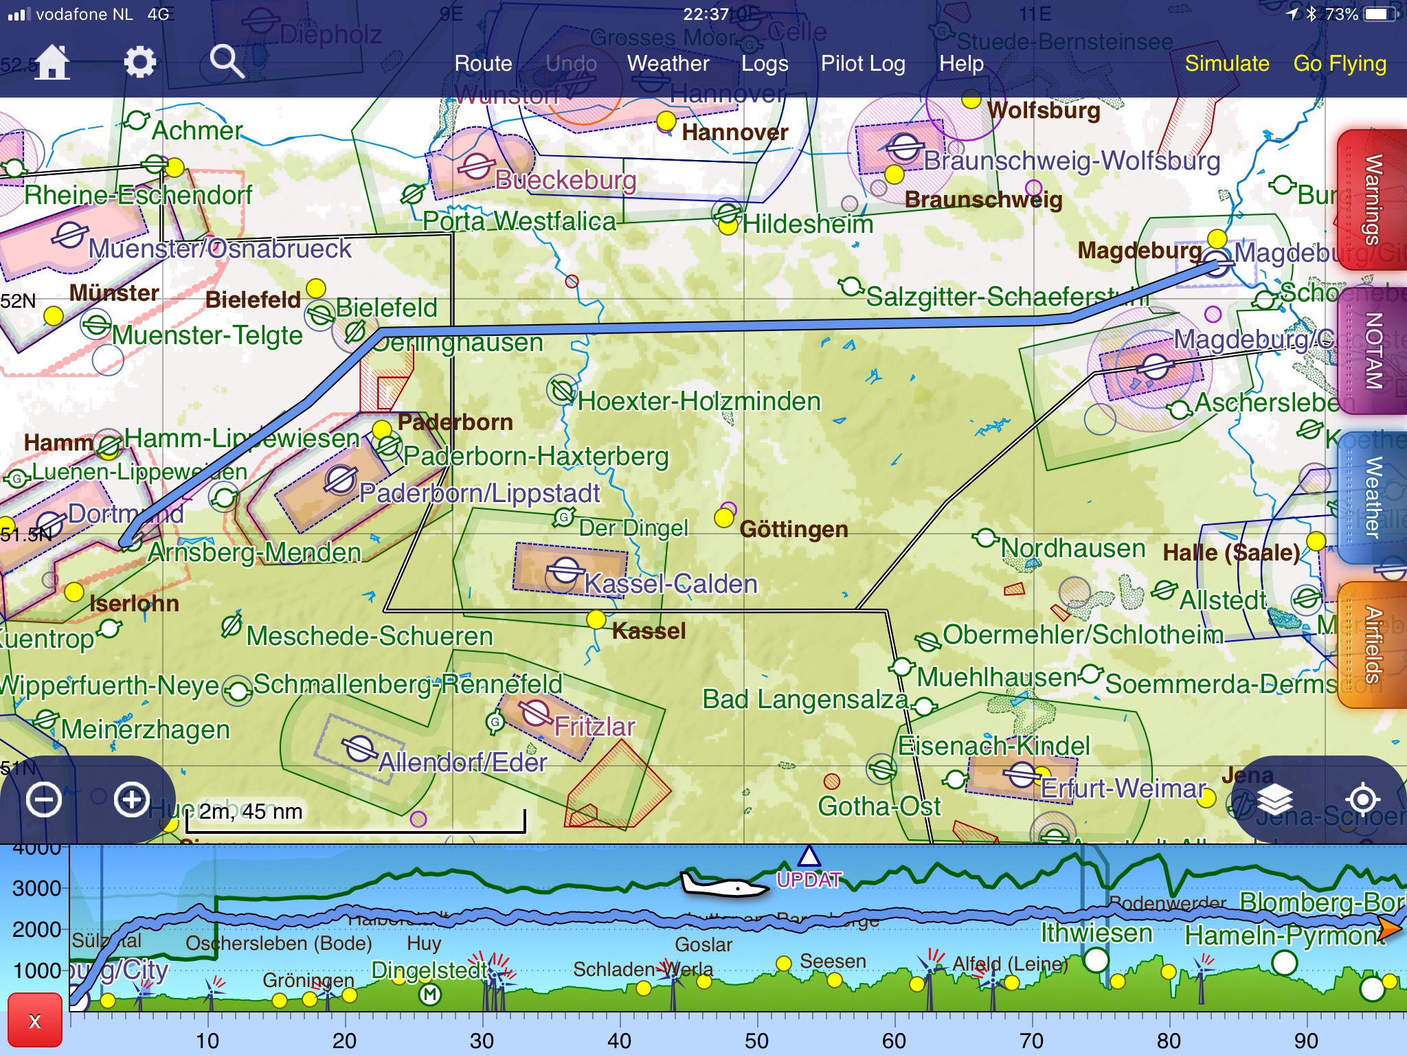Tap the Seesen label in profile view
Viewport: 1407px width, 1055px height.
pyautogui.click(x=833, y=961)
